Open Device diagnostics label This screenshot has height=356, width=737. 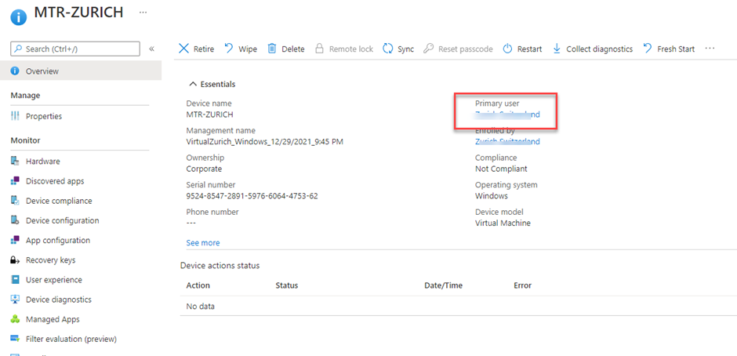tap(59, 300)
